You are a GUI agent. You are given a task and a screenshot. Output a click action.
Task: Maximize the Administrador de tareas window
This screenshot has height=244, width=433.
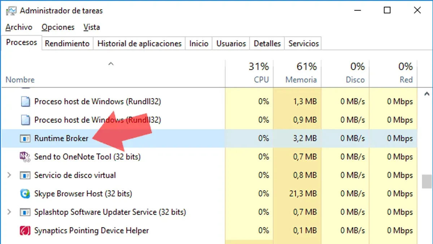[x=387, y=10]
